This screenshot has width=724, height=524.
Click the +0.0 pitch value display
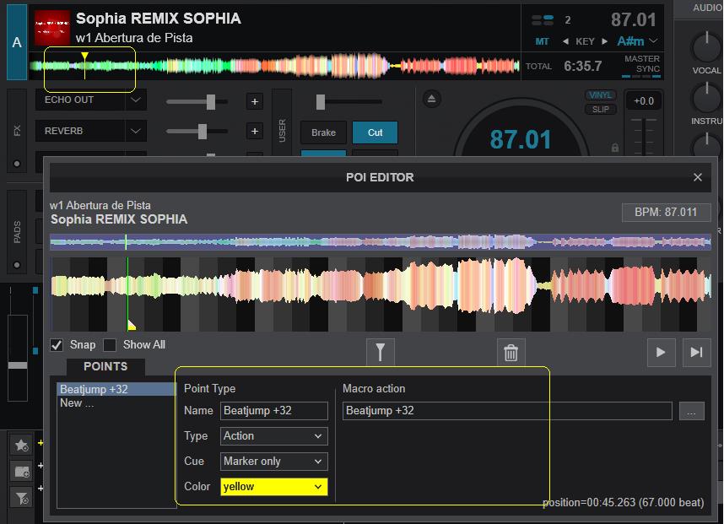[644, 101]
